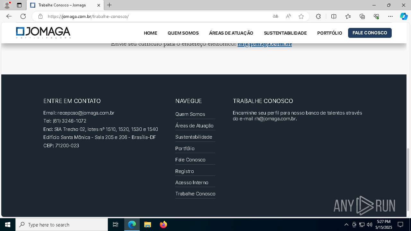Open the Collections icon
Image resolution: width=411 pixels, height=231 pixels.
pyautogui.click(x=362, y=16)
